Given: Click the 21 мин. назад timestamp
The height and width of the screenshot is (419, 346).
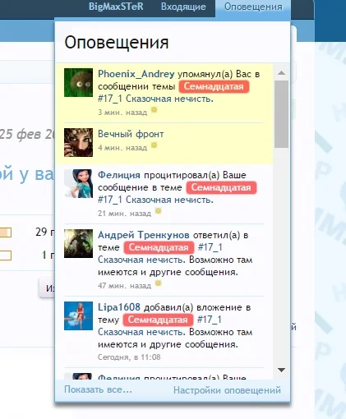Looking at the screenshot, I should [124, 214].
